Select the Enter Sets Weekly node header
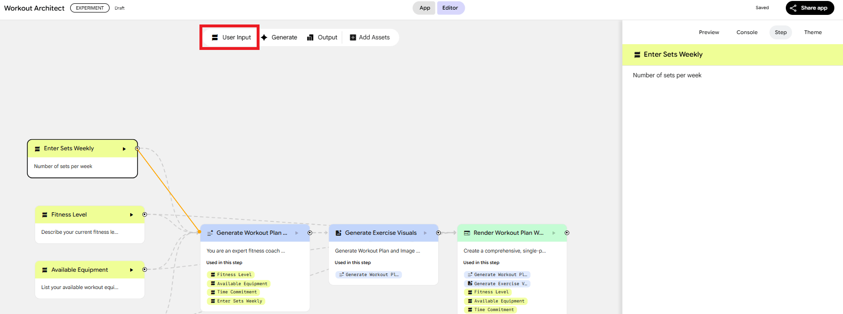Screen dimensions: 843x314 pyautogui.click(x=82, y=149)
